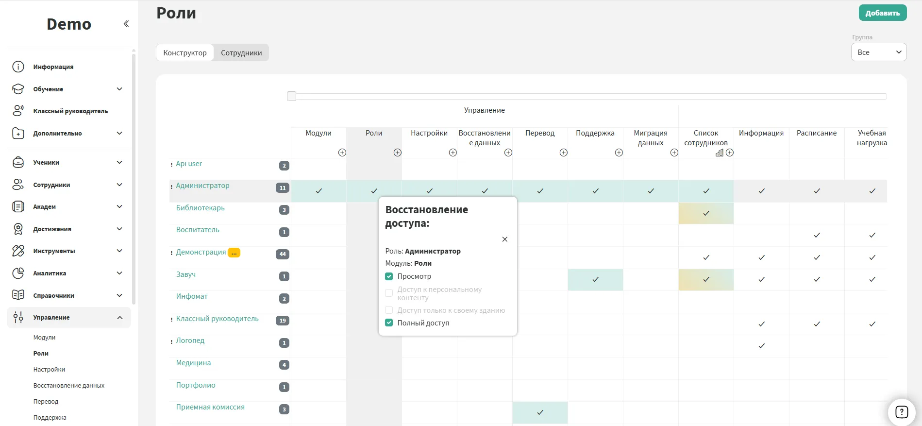This screenshot has width=922, height=426.
Task: Click the plus icon under Поддержка column
Action: click(619, 153)
